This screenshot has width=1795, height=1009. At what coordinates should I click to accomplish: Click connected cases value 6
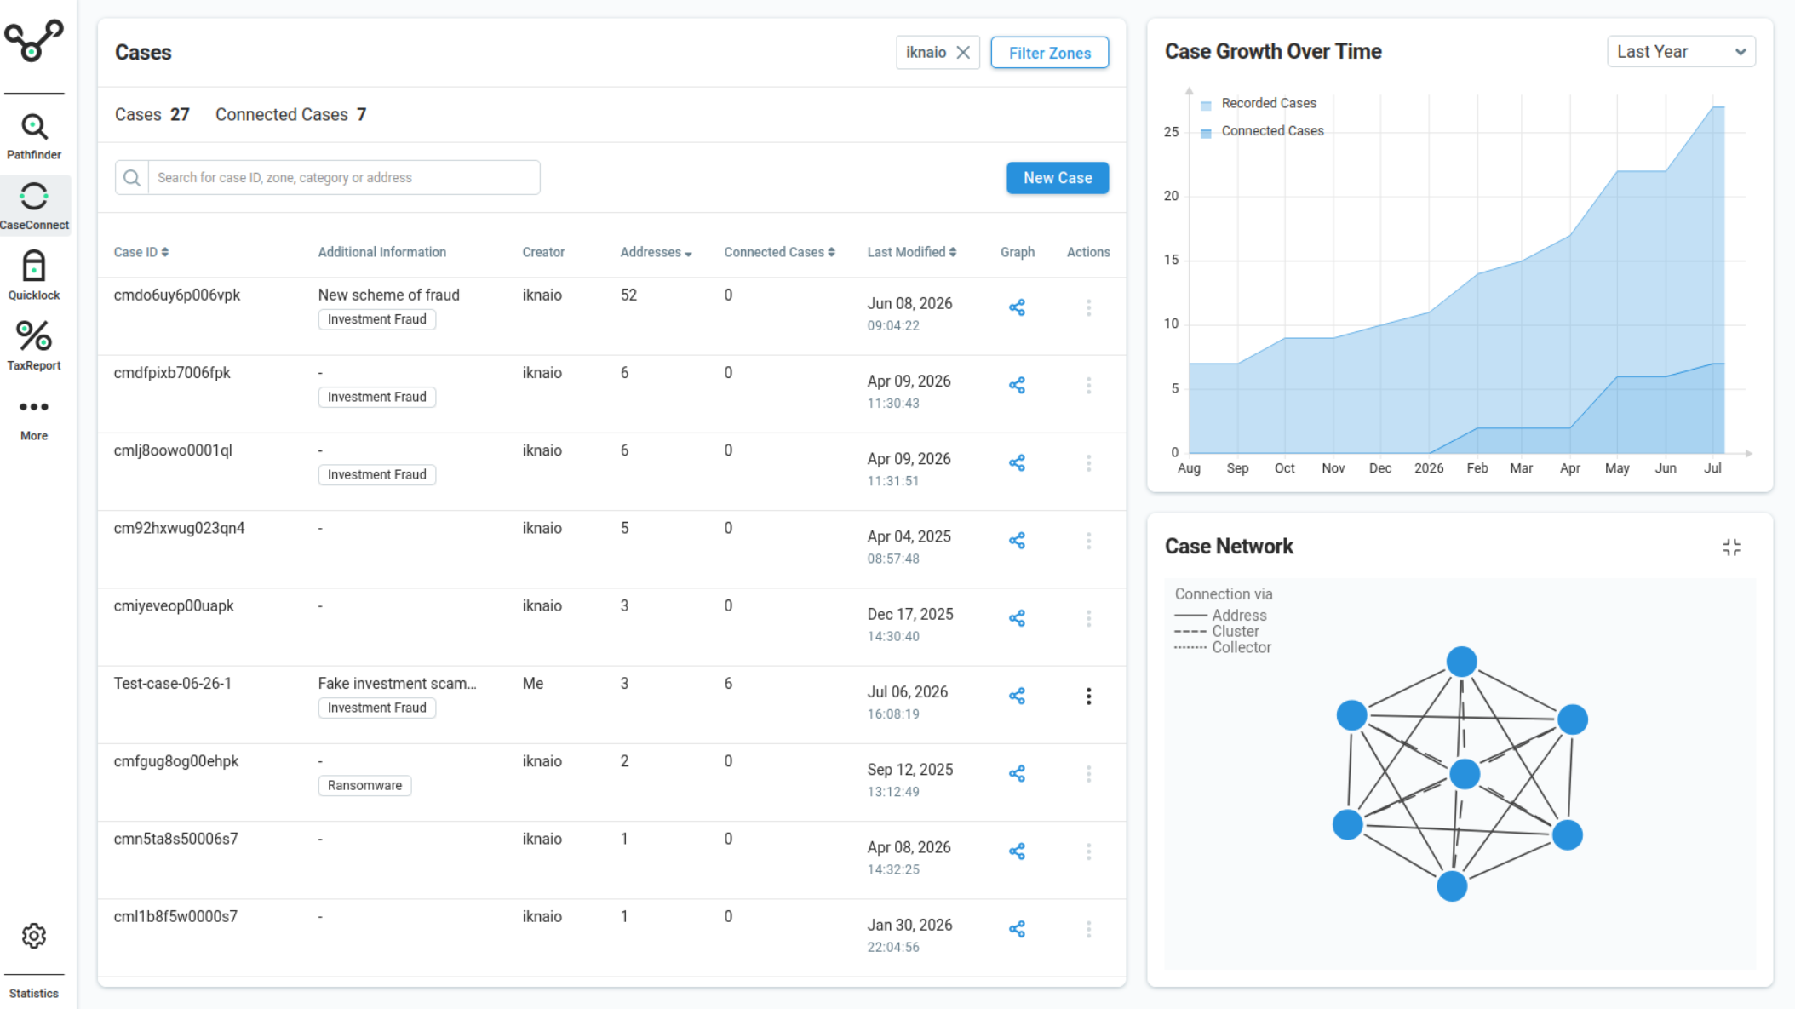pos(728,684)
